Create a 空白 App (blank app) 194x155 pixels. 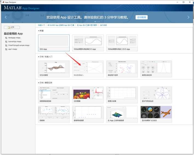click(x=54, y=43)
